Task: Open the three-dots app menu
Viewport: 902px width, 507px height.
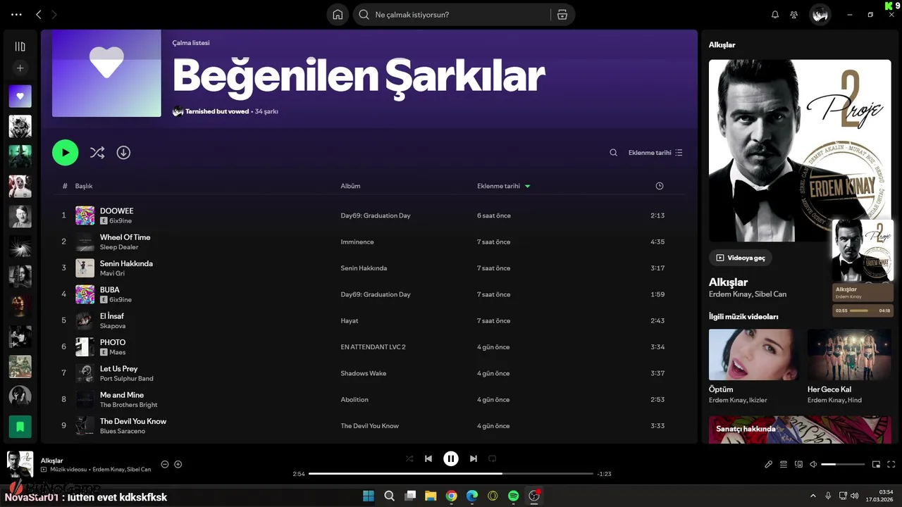Action: tap(17, 15)
